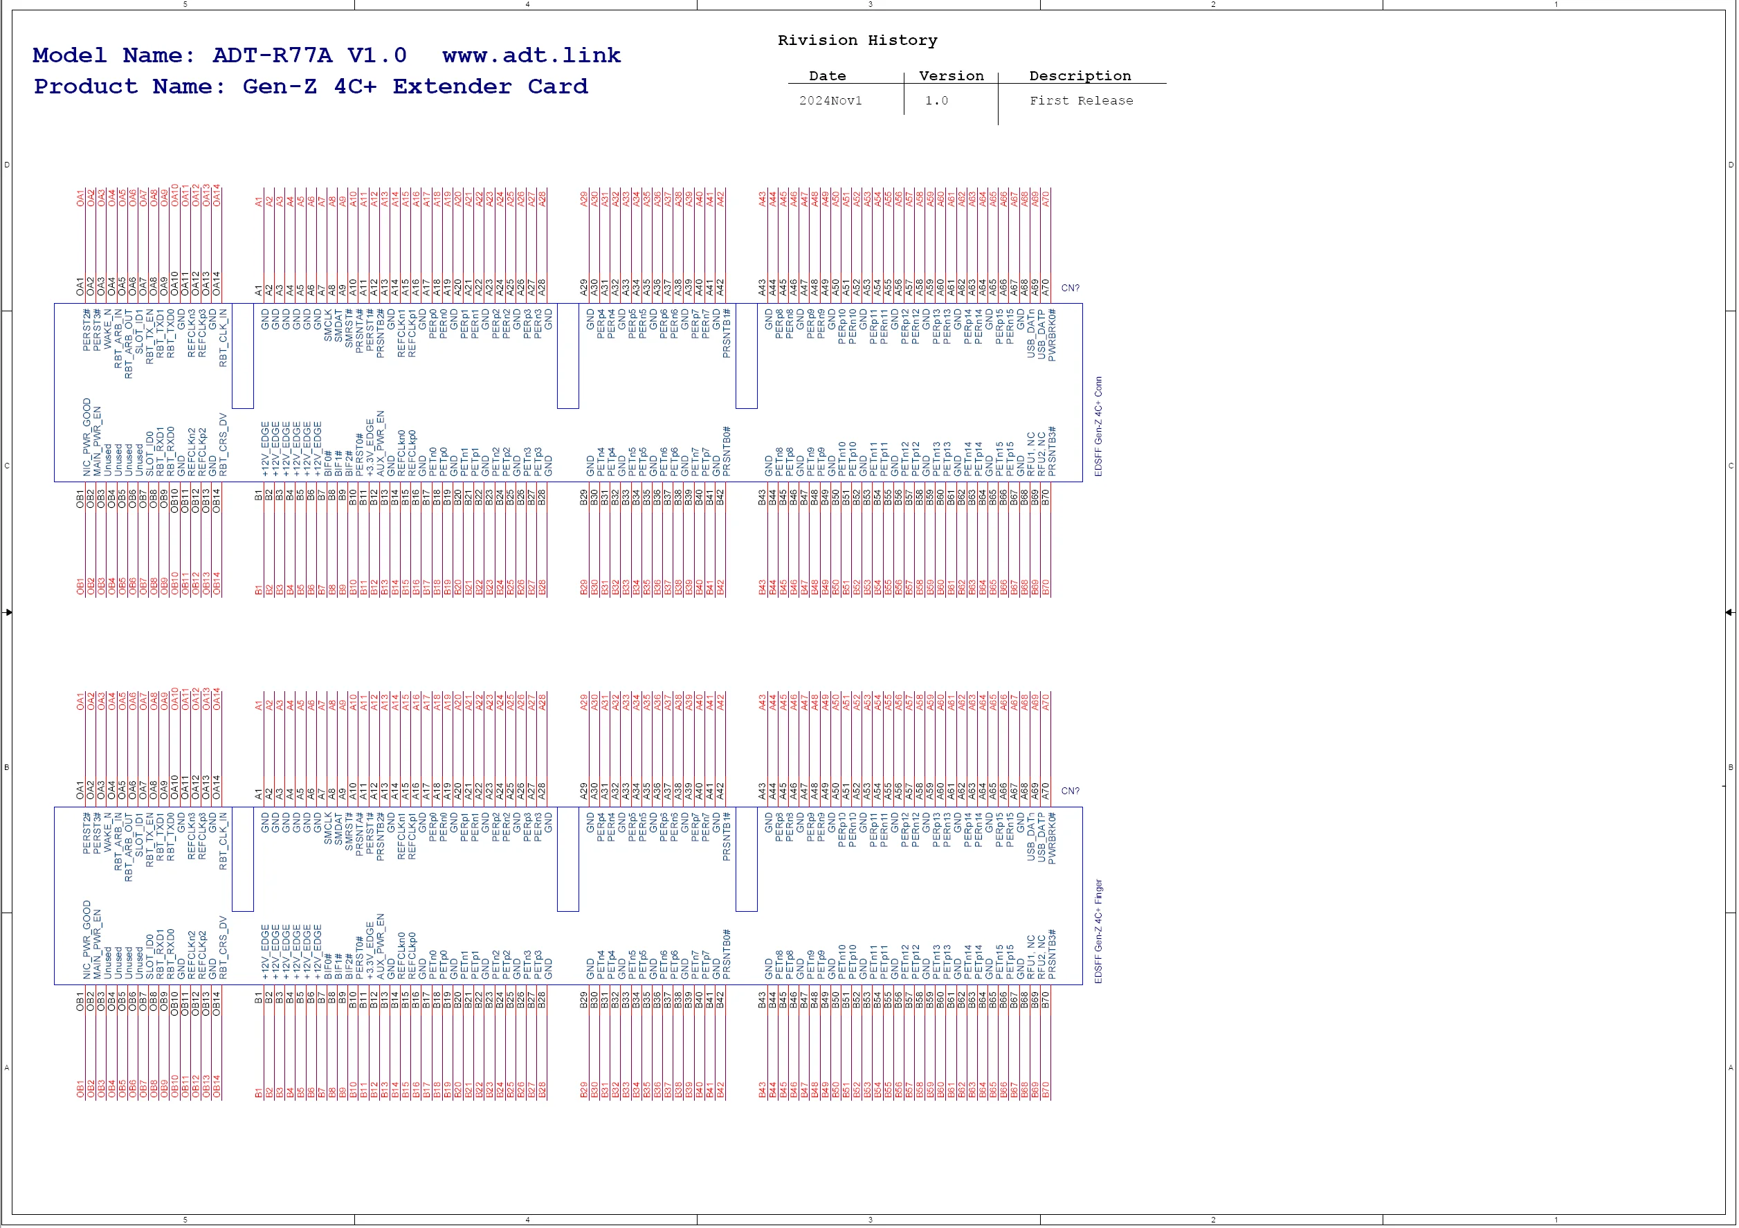The width and height of the screenshot is (1739, 1228).
Task: Select the 1.0 version entry
Action: point(936,101)
